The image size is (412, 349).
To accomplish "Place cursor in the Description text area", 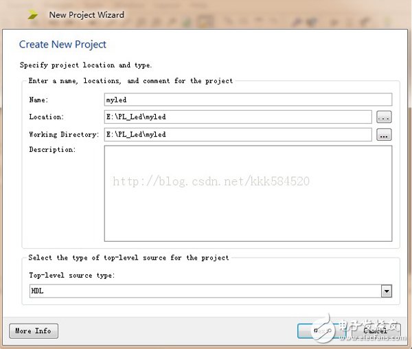I will coord(248,193).
